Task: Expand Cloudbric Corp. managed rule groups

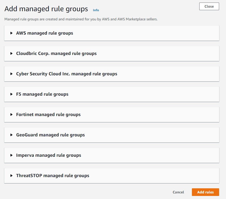Action: click(x=112, y=53)
